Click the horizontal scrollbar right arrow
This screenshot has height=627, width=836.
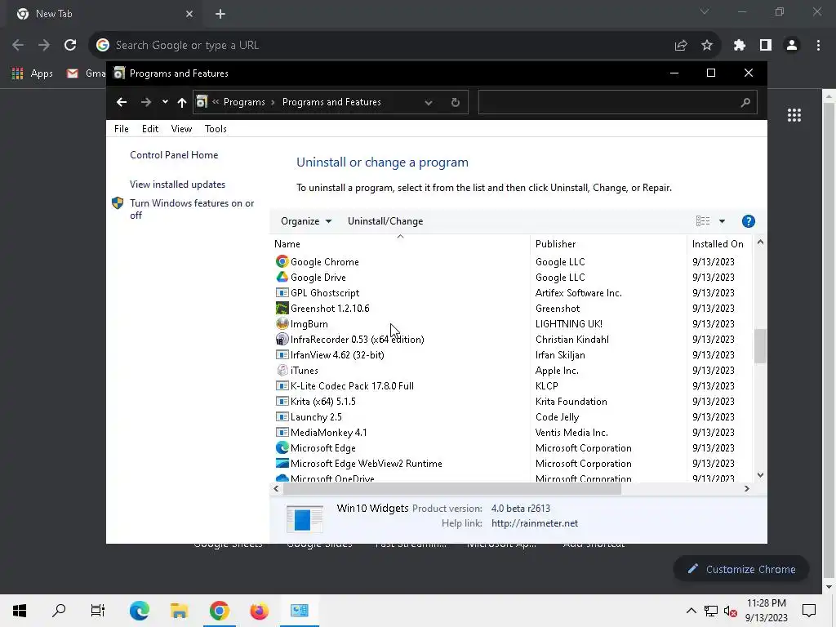[746, 488]
